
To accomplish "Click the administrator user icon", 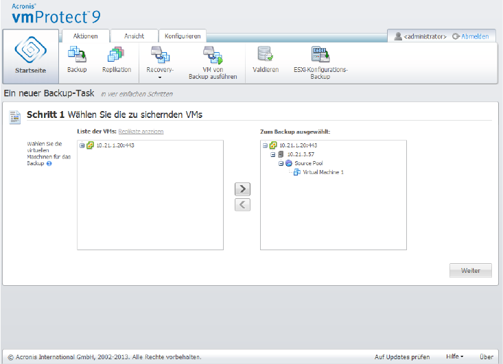I will coord(398,36).
